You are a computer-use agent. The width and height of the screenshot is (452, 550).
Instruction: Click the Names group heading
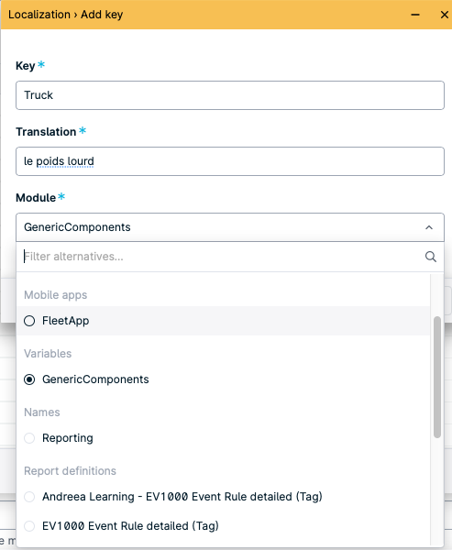(x=42, y=412)
